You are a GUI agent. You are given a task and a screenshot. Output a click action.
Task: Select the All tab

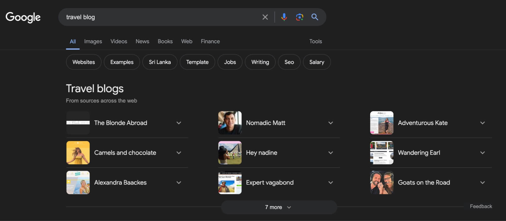pyautogui.click(x=73, y=41)
